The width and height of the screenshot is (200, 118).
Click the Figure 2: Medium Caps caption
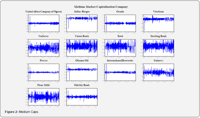click(x=22, y=112)
